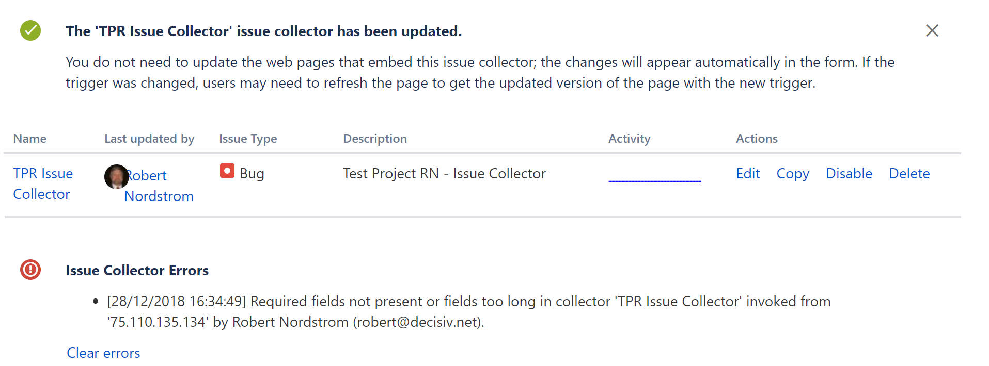The height and width of the screenshot is (366, 989).
Task: Click the Description column header
Action: click(x=375, y=139)
